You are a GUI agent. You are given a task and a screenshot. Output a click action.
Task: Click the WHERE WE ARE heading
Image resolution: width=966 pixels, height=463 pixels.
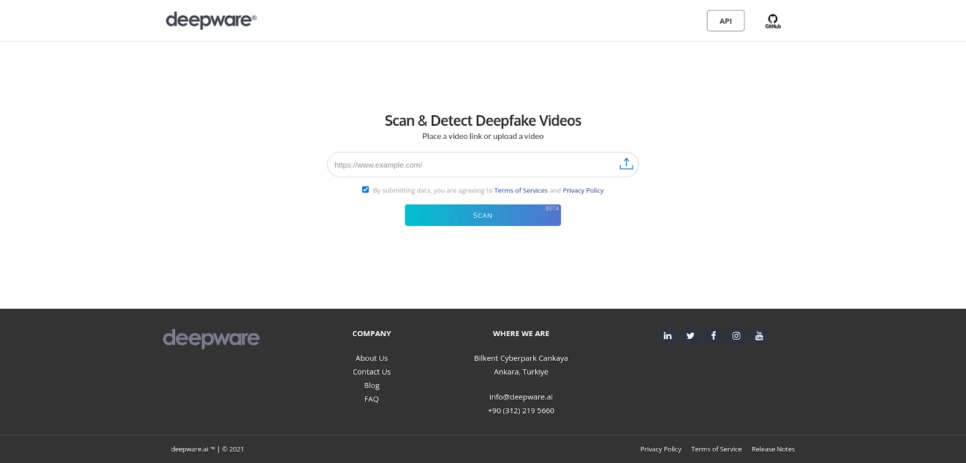(520, 333)
